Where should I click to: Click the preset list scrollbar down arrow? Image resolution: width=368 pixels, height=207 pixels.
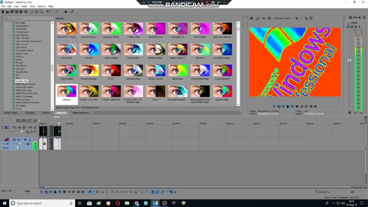(238, 104)
